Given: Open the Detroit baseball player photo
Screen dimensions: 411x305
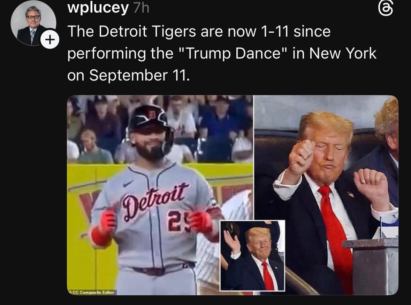Looking at the screenshot, I should 160,195.
